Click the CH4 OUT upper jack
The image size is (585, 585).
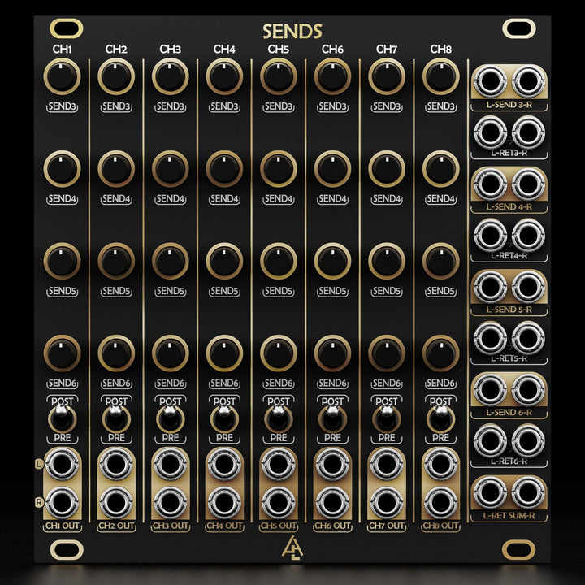224,464
